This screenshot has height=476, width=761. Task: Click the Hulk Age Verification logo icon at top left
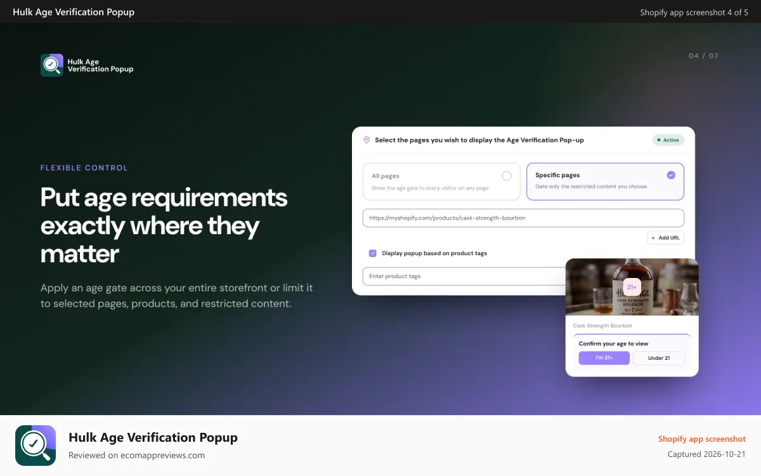[x=52, y=65]
